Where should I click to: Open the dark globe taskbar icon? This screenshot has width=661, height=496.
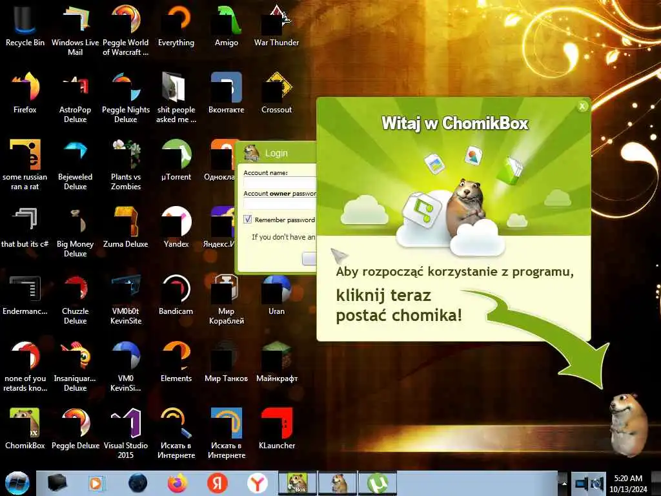[x=137, y=483]
